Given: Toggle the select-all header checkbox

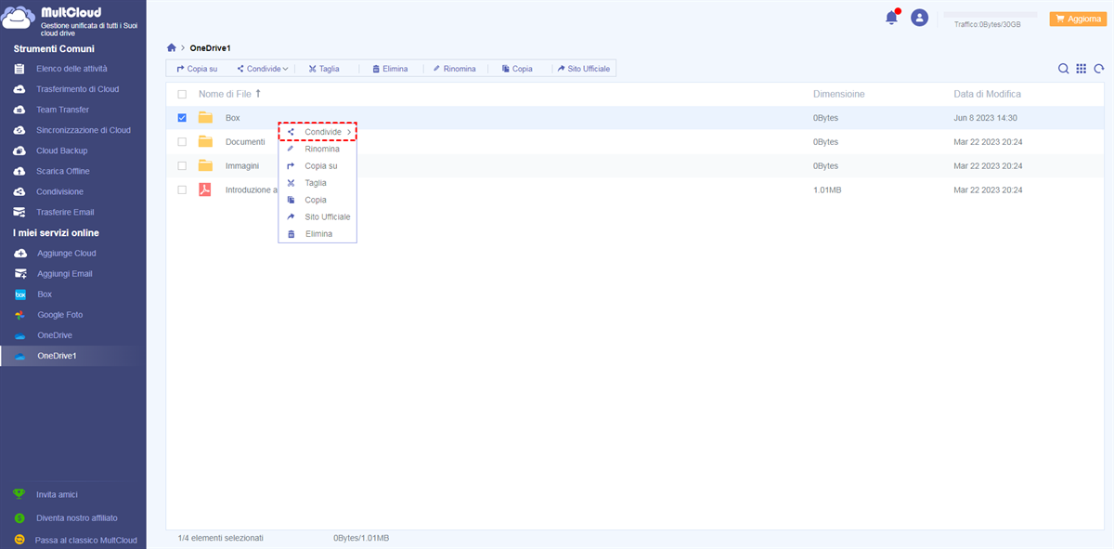Looking at the screenshot, I should pyautogui.click(x=182, y=94).
